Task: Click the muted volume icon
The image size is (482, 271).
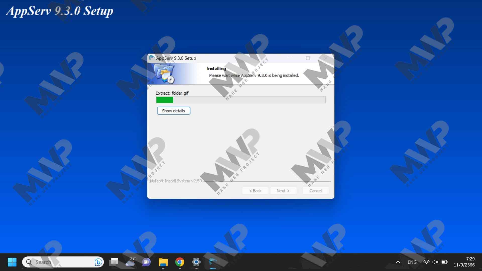Action: click(x=435, y=262)
